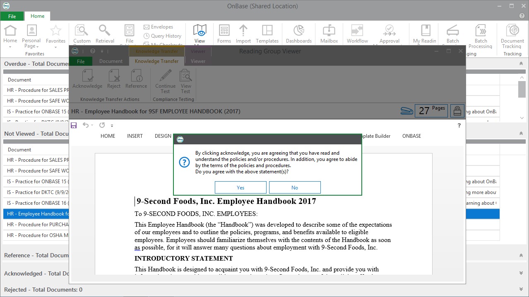Image resolution: width=529 pixels, height=297 pixels.
Task: Click the Reject document icon
Action: coord(114,79)
